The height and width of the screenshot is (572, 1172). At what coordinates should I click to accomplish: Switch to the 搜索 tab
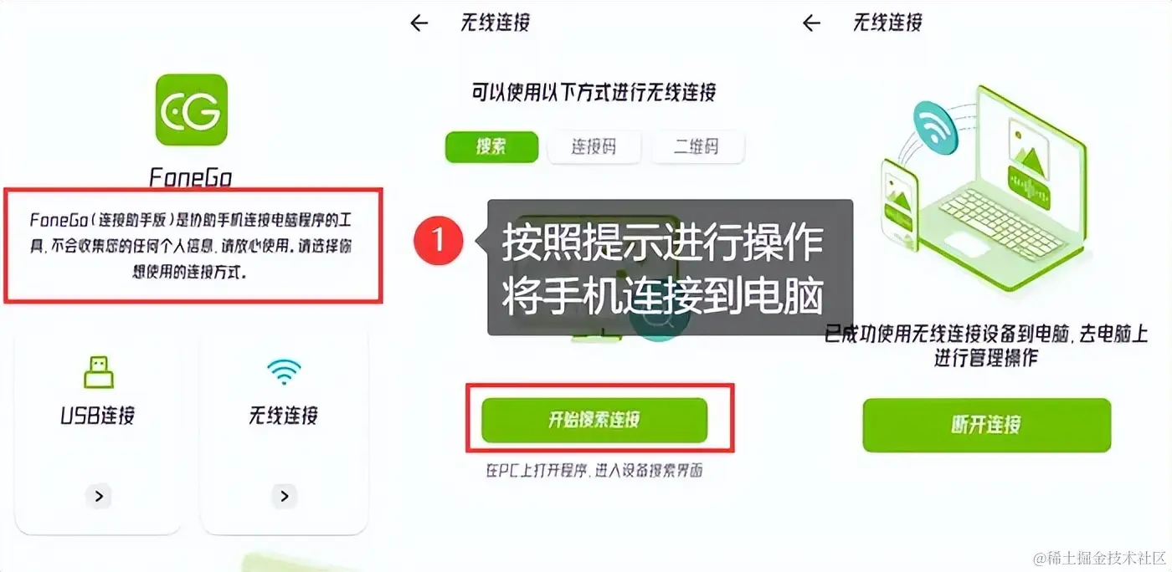(491, 146)
